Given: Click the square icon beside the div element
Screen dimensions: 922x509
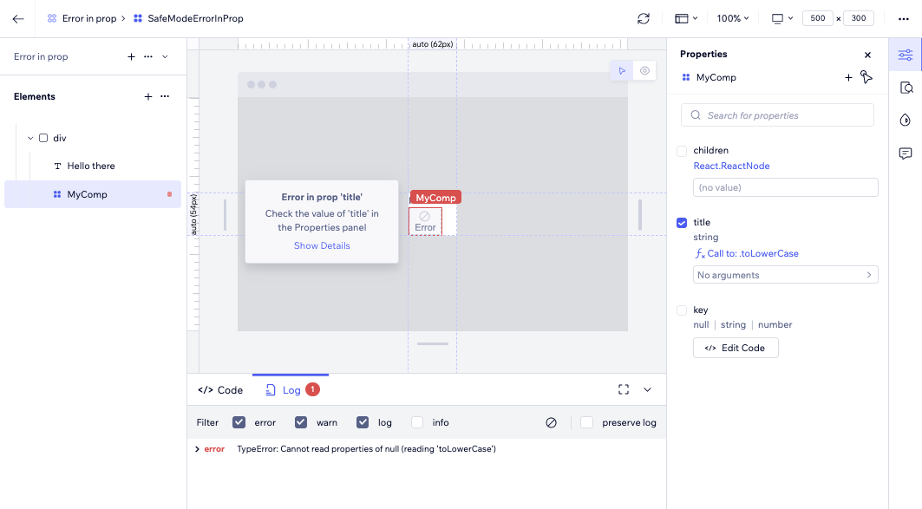Looking at the screenshot, I should [43, 138].
